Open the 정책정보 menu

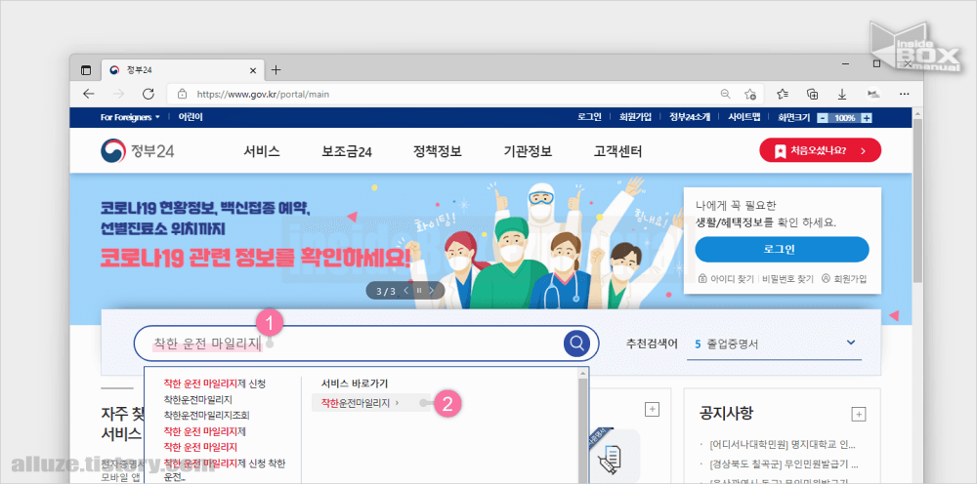pos(438,151)
